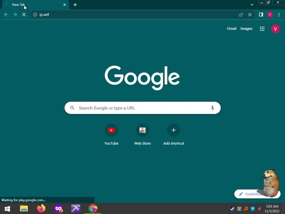The height and width of the screenshot is (214, 285).
Task: Open Steam from the system tray
Action: (232, 208)
